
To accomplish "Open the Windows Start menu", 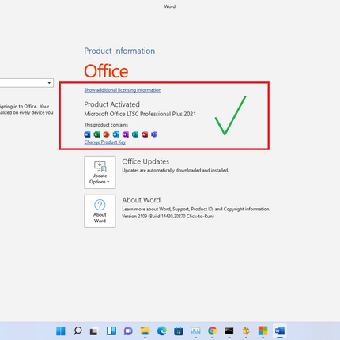I will click(61, 331).
